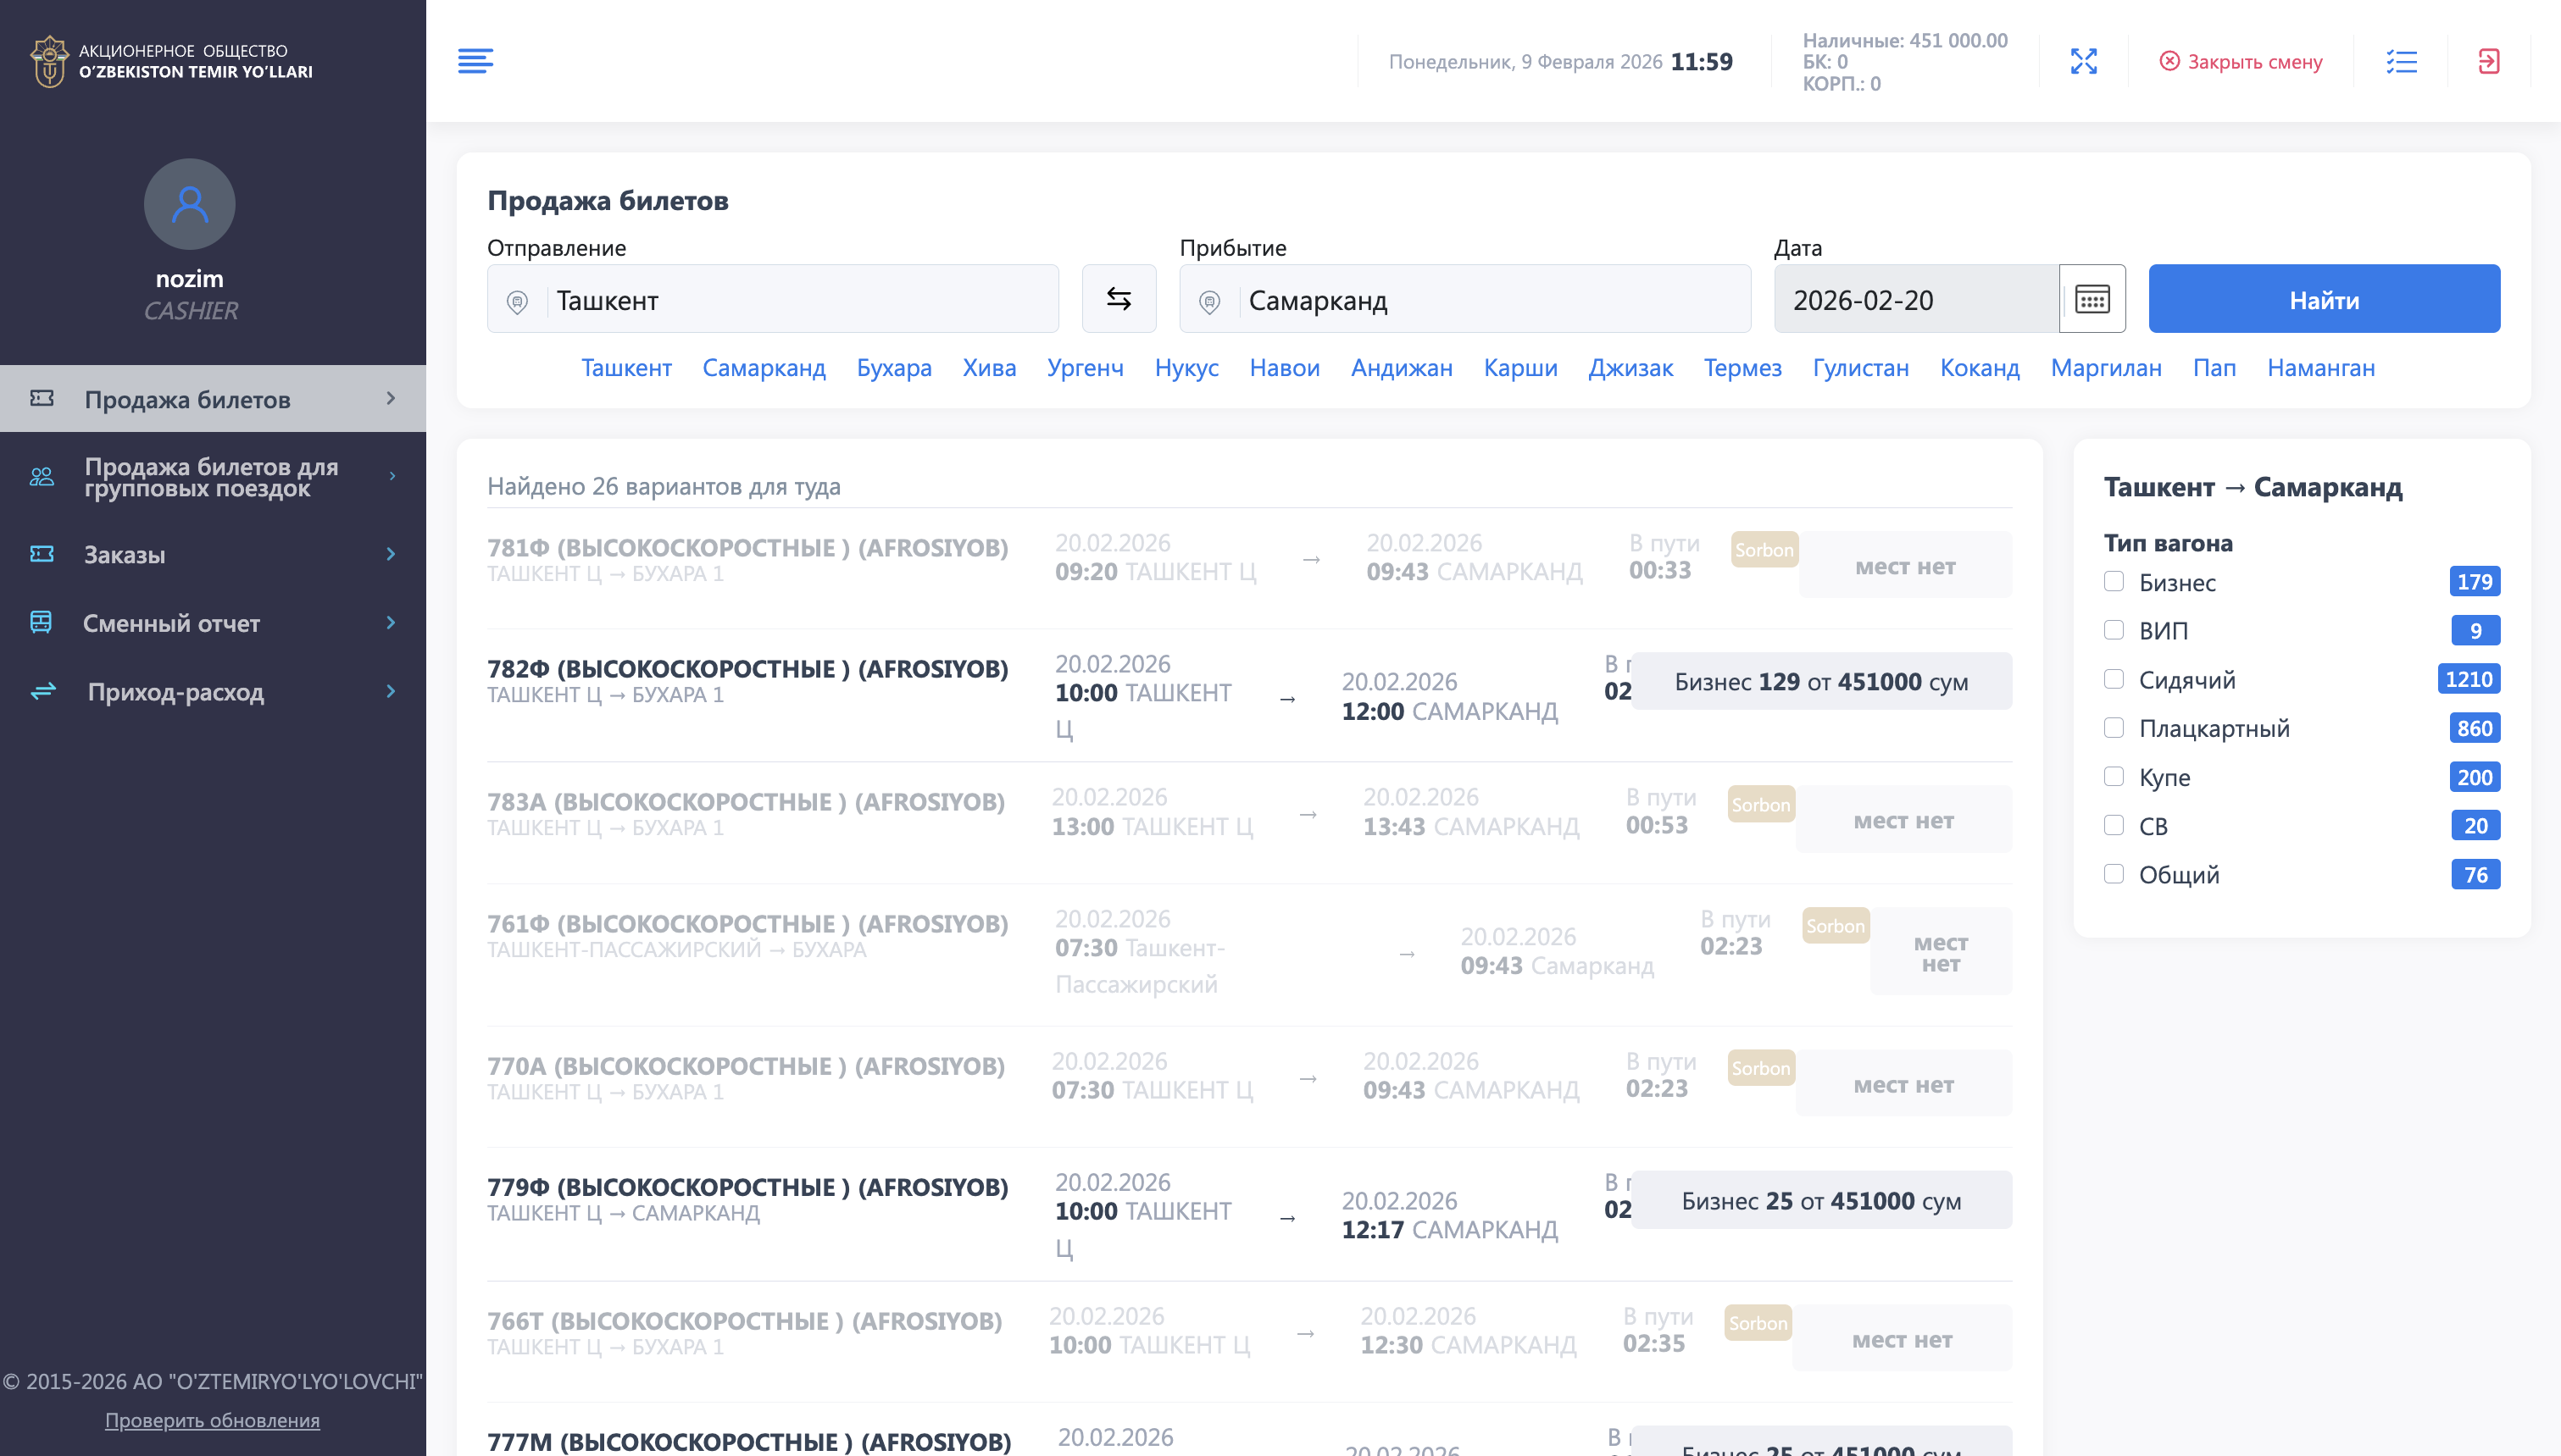The height and width of the screenshot is (1456, 2561).
Task: Enable the Купе wagon type checkbox
Action: (2114, 776)
